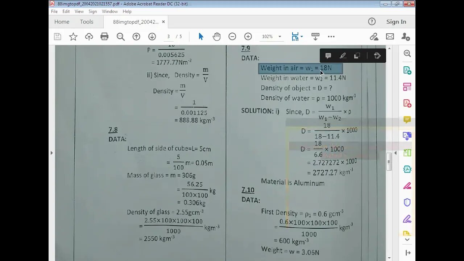Click the text 'Mass of glass = m = 306g'
This screenshot has height=261, width=464.
click(161, 175)
